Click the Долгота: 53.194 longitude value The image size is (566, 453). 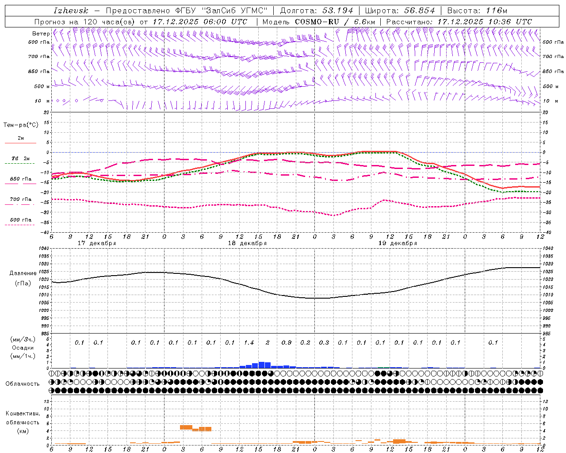point(317,11)
